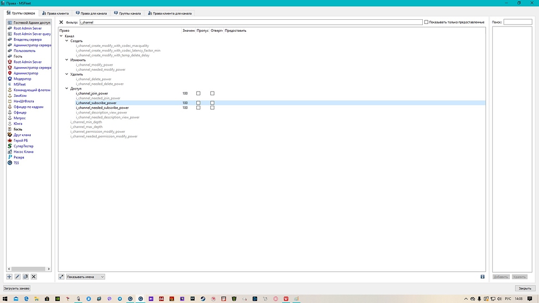Toggle Skip checkbox for i_channel_join_power
Image resolution: width=539 pixels, height=303 pixels.
coord(198,93)
